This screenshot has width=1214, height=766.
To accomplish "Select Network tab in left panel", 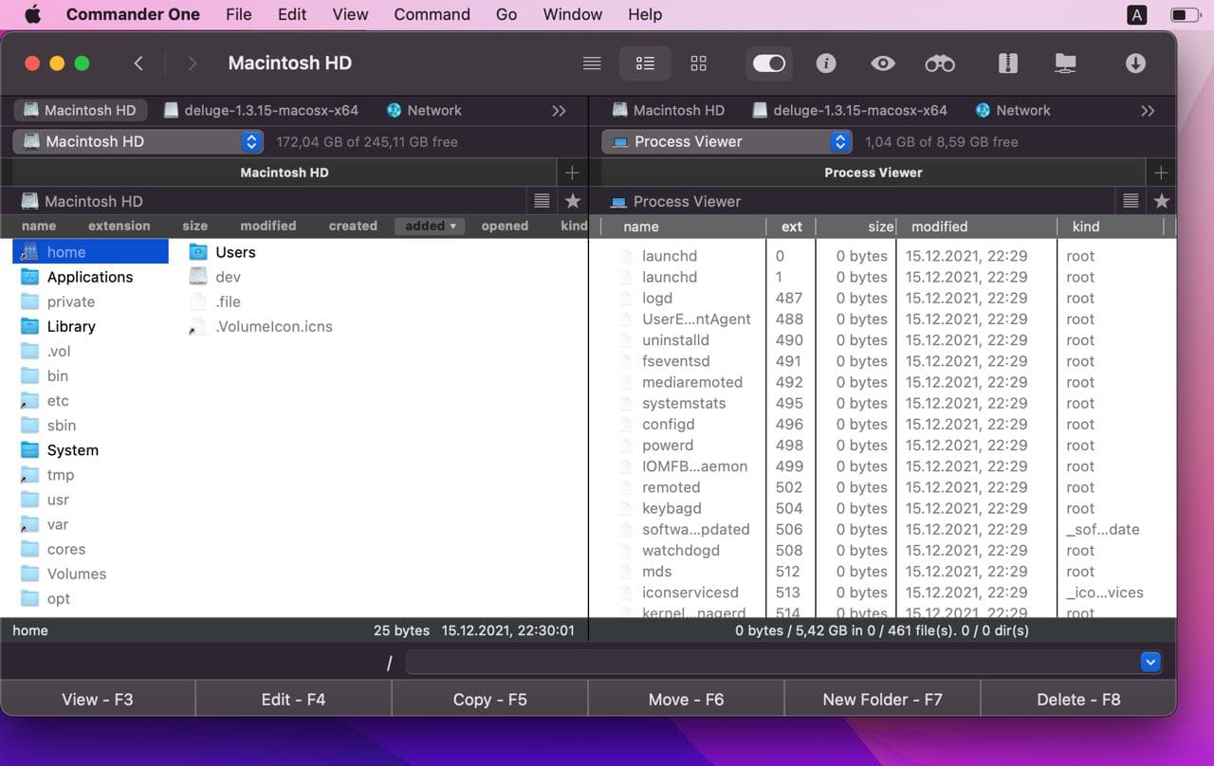I will tap(424, 110).
